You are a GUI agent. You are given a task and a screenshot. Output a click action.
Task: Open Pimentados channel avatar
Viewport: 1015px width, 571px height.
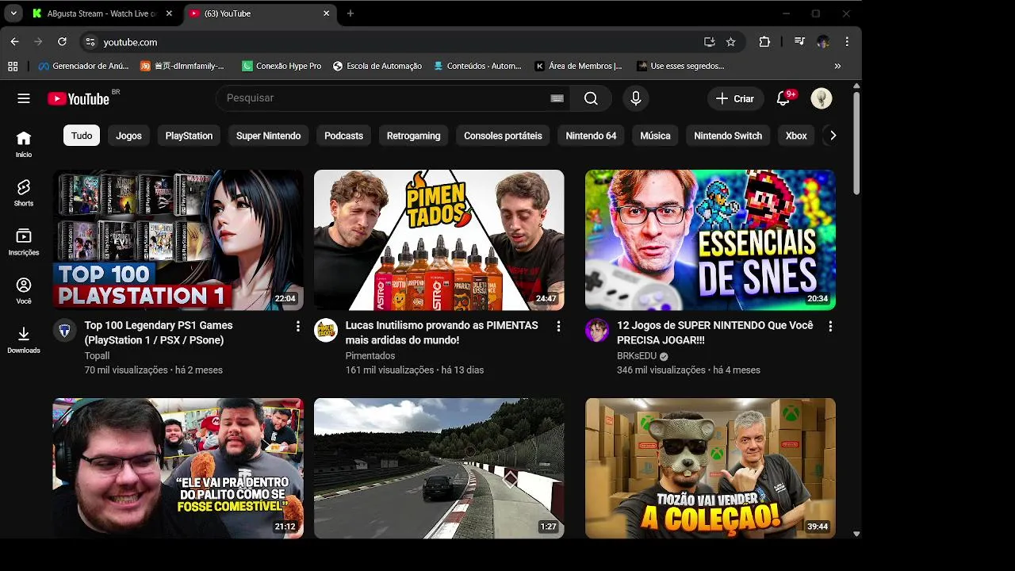click(x=326, y=330)
